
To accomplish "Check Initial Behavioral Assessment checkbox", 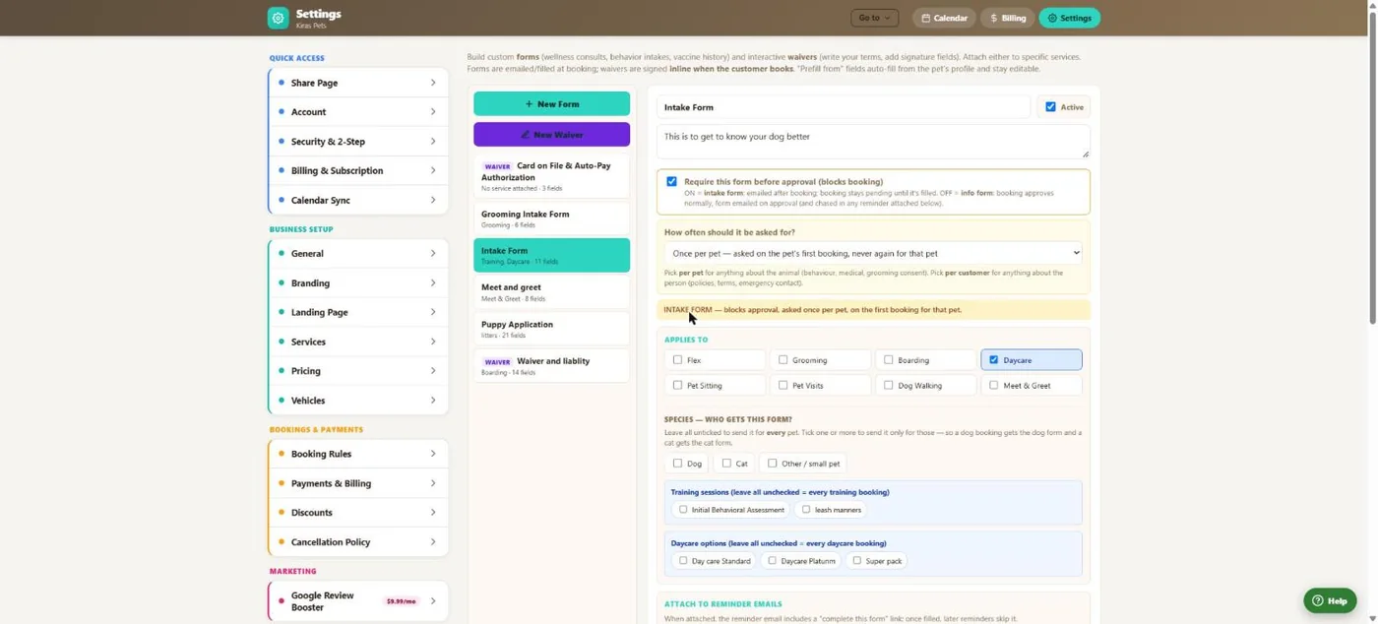I will tap(683, 510).
